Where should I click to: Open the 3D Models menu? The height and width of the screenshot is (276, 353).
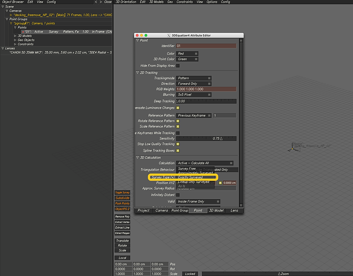pos(156,2)
